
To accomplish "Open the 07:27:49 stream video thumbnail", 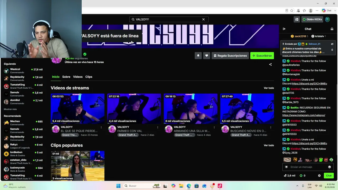I will click(247, 109).
